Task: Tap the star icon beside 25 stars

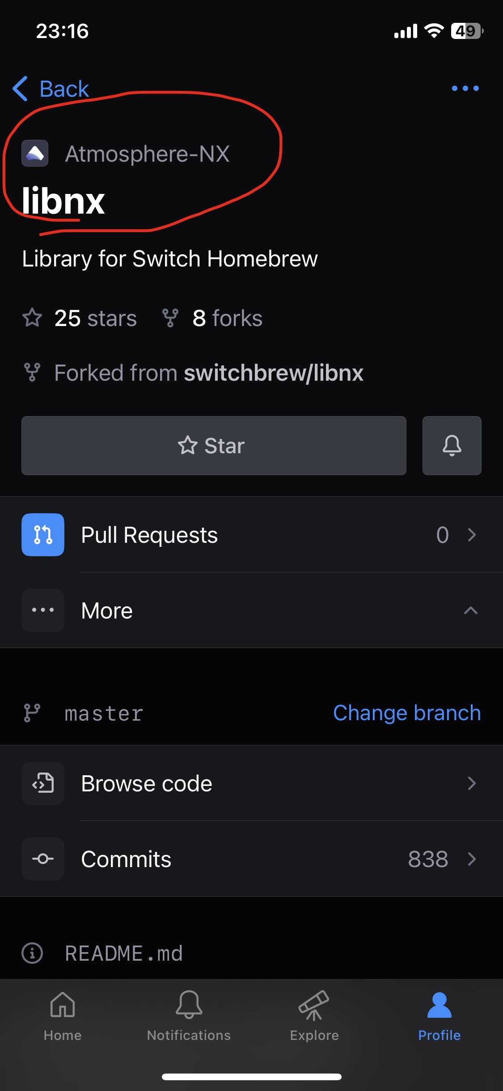Action: 32,318
